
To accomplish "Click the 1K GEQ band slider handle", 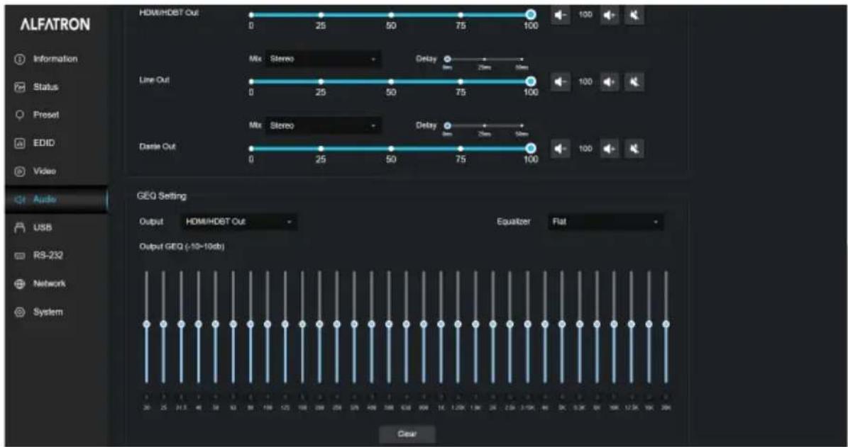I will 441,324.
